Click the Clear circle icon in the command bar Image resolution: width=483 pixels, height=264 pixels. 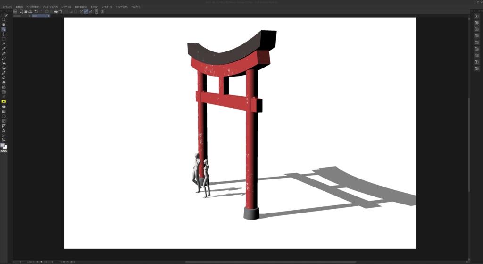[x=47, y=12]
